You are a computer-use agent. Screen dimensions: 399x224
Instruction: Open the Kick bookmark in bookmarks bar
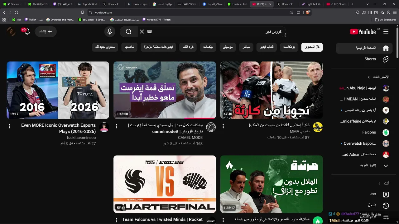tap(17, 20)
